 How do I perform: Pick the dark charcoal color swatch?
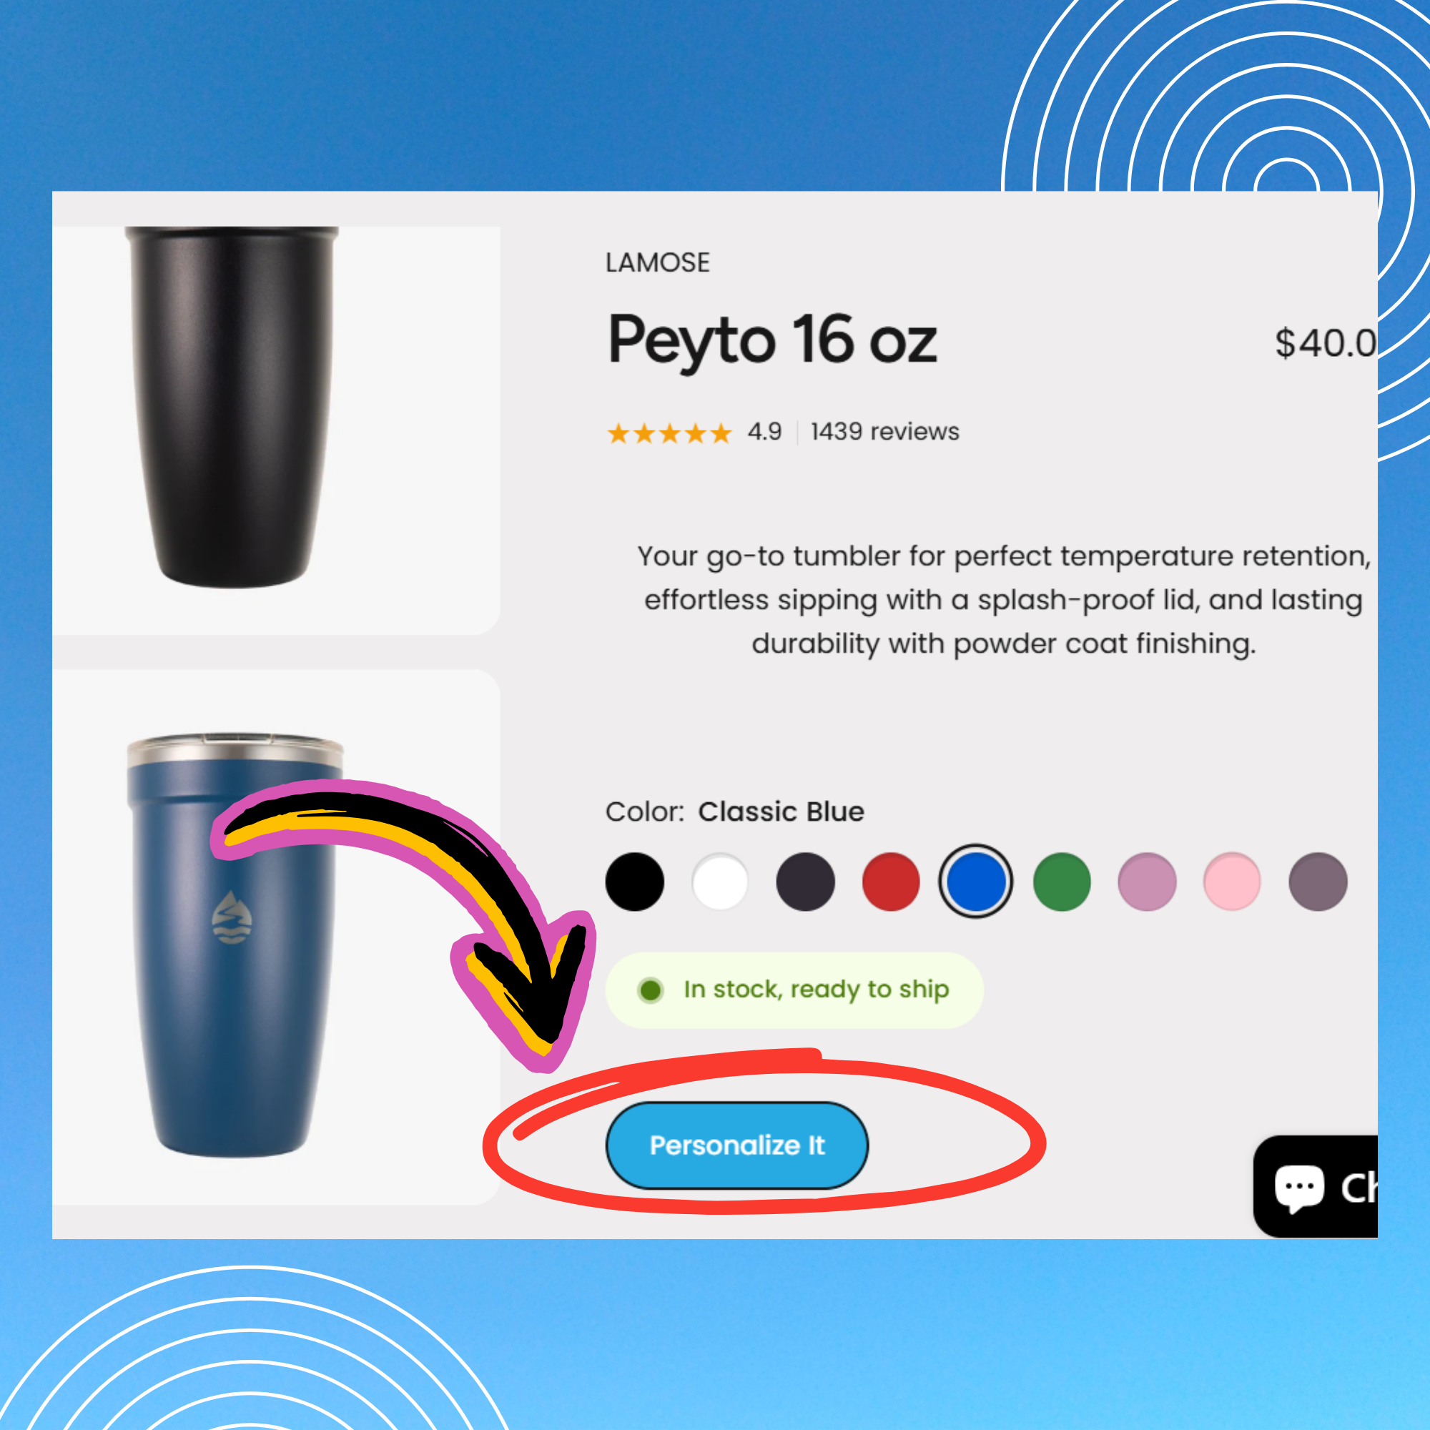click(x=805, y=882)
